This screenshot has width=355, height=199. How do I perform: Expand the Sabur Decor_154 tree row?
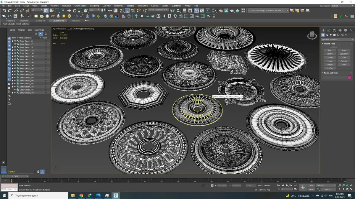coord(13,53)
